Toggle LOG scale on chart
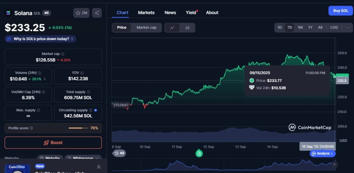The width and height of the screenshot is (354, 173). click(x=334, y=28)
